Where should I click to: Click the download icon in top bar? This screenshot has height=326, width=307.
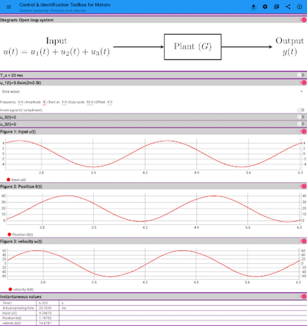pos(253,7)
